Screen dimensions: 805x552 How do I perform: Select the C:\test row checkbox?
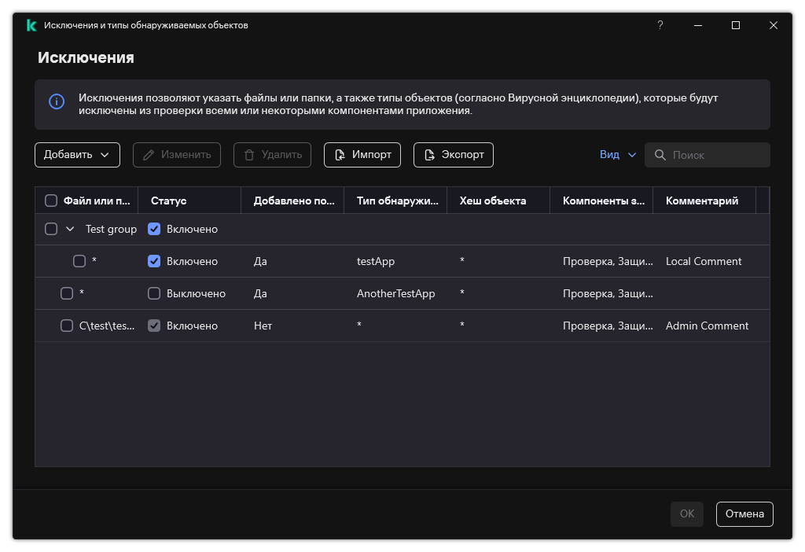tap(67, 326)
